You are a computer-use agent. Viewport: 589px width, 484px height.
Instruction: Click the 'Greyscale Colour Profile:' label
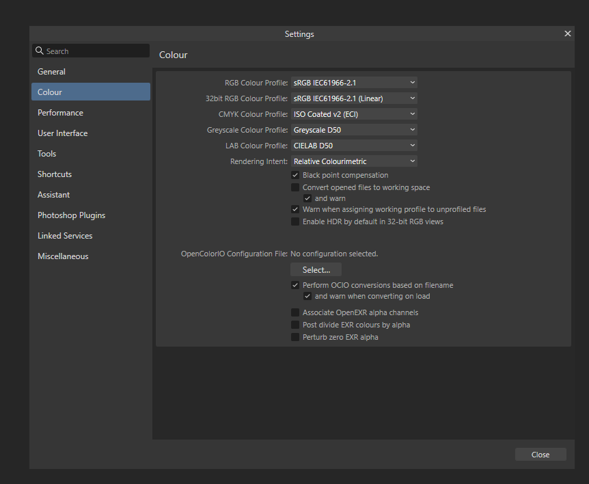(x=247, y=130)
